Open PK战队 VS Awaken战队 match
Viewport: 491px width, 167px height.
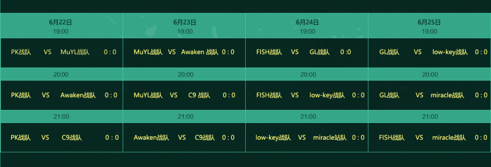[x=61, y=95]
